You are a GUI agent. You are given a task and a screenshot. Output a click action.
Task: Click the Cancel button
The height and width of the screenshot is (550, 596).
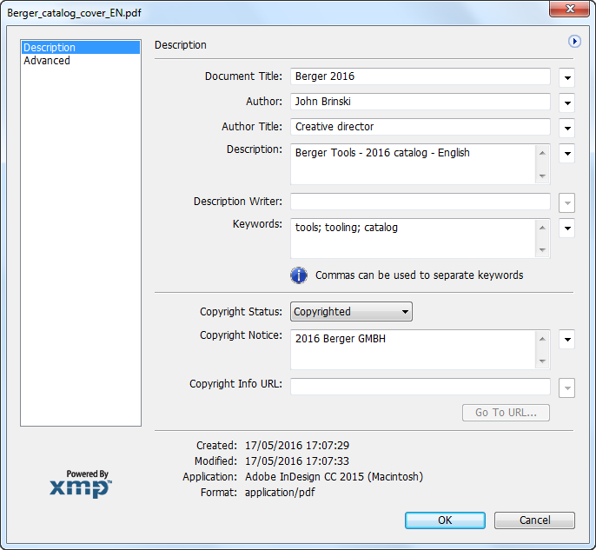click(535, 520)
